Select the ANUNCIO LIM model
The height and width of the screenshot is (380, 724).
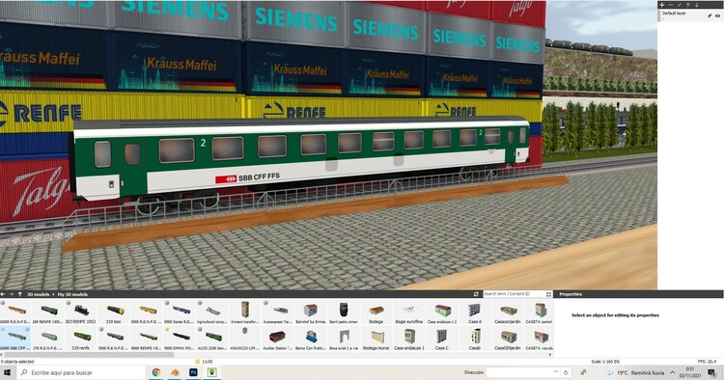tap(245, 339)
